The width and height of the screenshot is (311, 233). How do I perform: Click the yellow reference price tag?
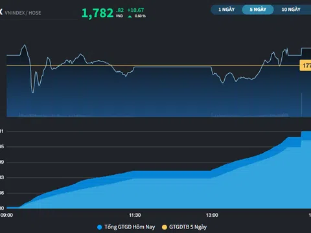tap(305, 65)
